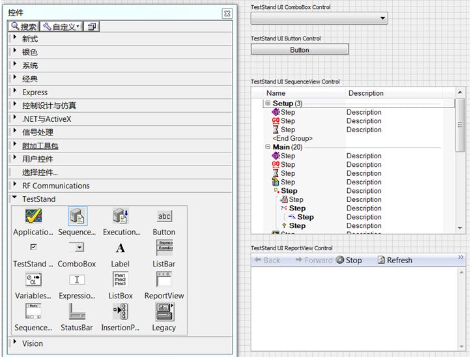Select the ReportView control icon

pyautogui.click(x=164, y=279)
